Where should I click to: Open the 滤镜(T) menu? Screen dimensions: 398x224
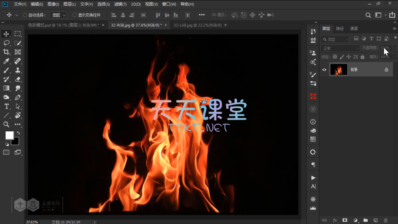pos(120,4)
